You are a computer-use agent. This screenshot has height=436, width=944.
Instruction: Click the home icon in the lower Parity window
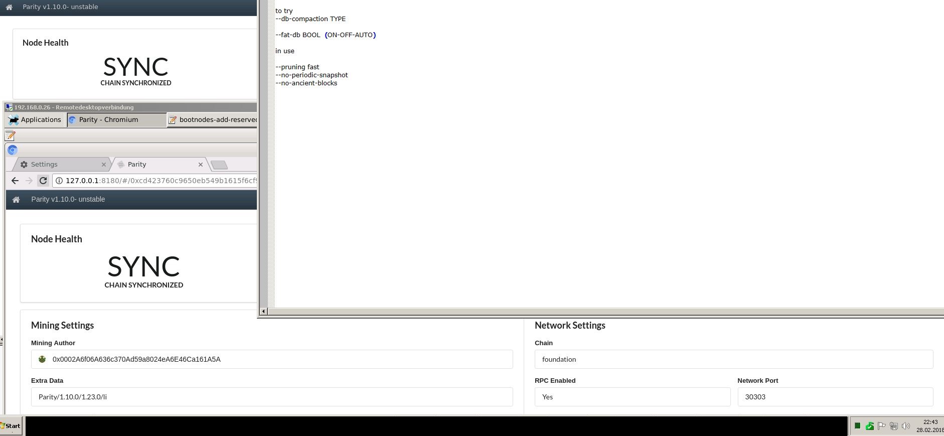coord(16,200)
